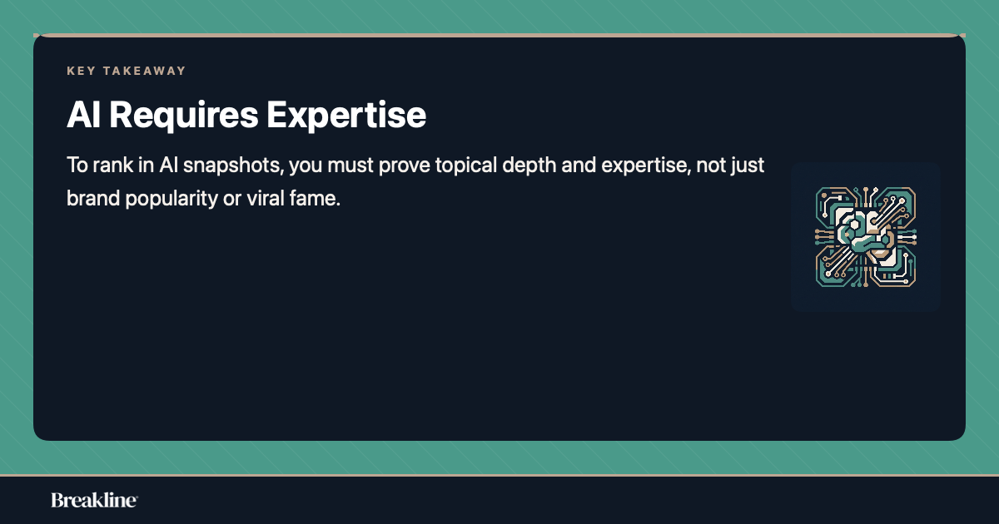Click the tan border line atop the card
Viewport: 999px width, 524px height.
pyautogui.click(x=499, y=35)
